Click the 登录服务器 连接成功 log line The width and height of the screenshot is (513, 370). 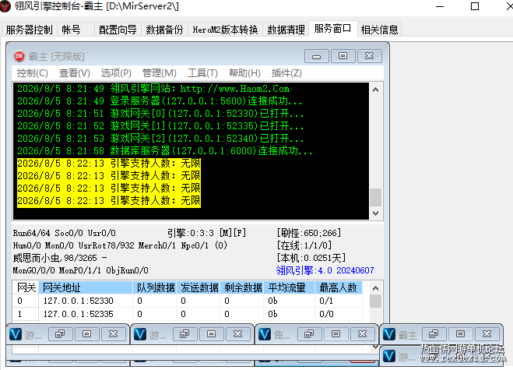(x=160, y=101)
